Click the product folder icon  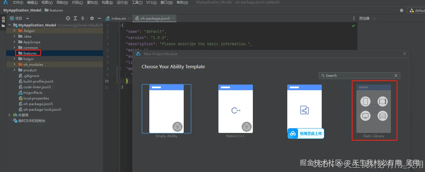(x=20, y=70)
